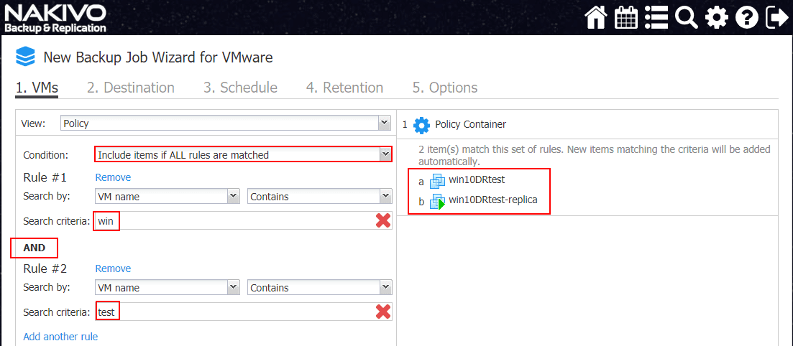Go to the 3. Schedule step
793x346 pixels.
(x=240, y=88)
